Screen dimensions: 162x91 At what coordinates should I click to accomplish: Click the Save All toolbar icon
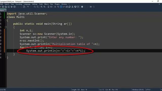pyautogui.click(x=6, y=7)
